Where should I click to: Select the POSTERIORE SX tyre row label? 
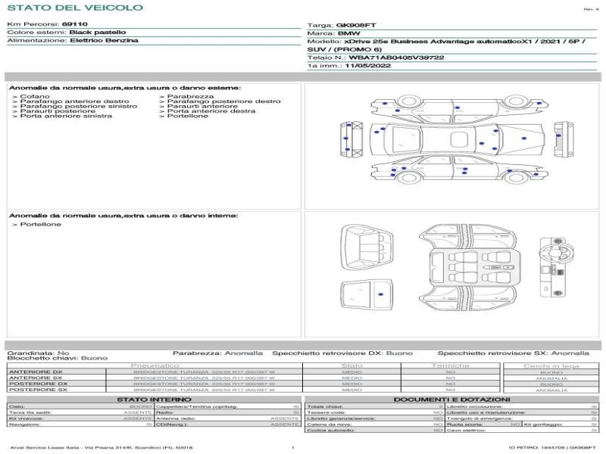(x=38, y=390)
